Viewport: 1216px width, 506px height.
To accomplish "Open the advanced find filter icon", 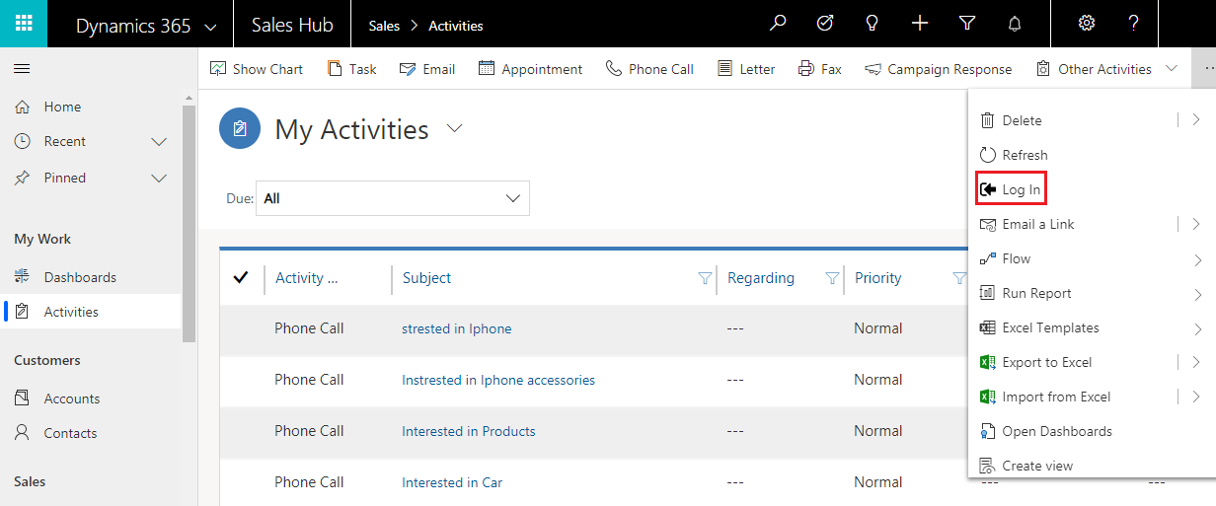I will click(x=967, y=24).
